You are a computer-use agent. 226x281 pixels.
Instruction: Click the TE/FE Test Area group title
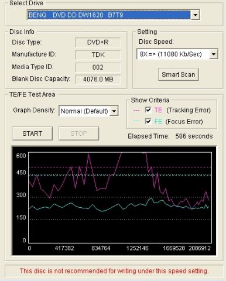32,94
